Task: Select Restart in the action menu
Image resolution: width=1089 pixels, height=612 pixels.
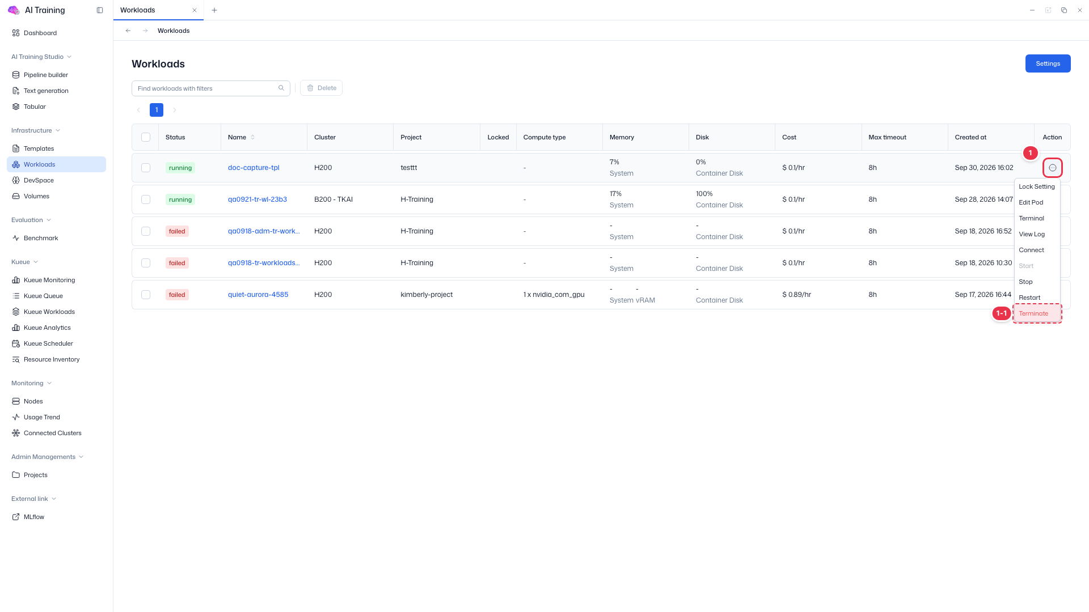Action: click(x=1037, y=297)
